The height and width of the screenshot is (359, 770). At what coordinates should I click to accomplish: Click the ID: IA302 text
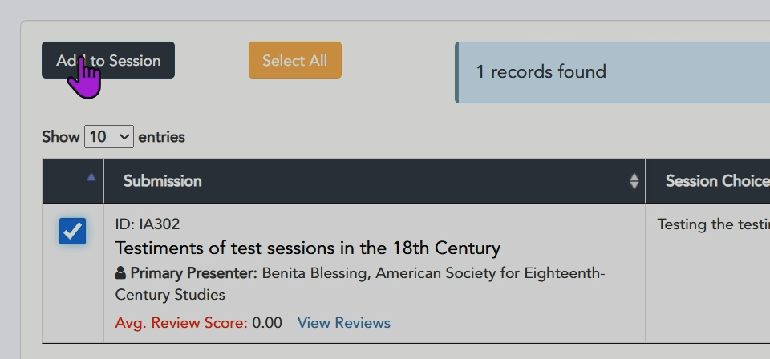coord(147,224)
